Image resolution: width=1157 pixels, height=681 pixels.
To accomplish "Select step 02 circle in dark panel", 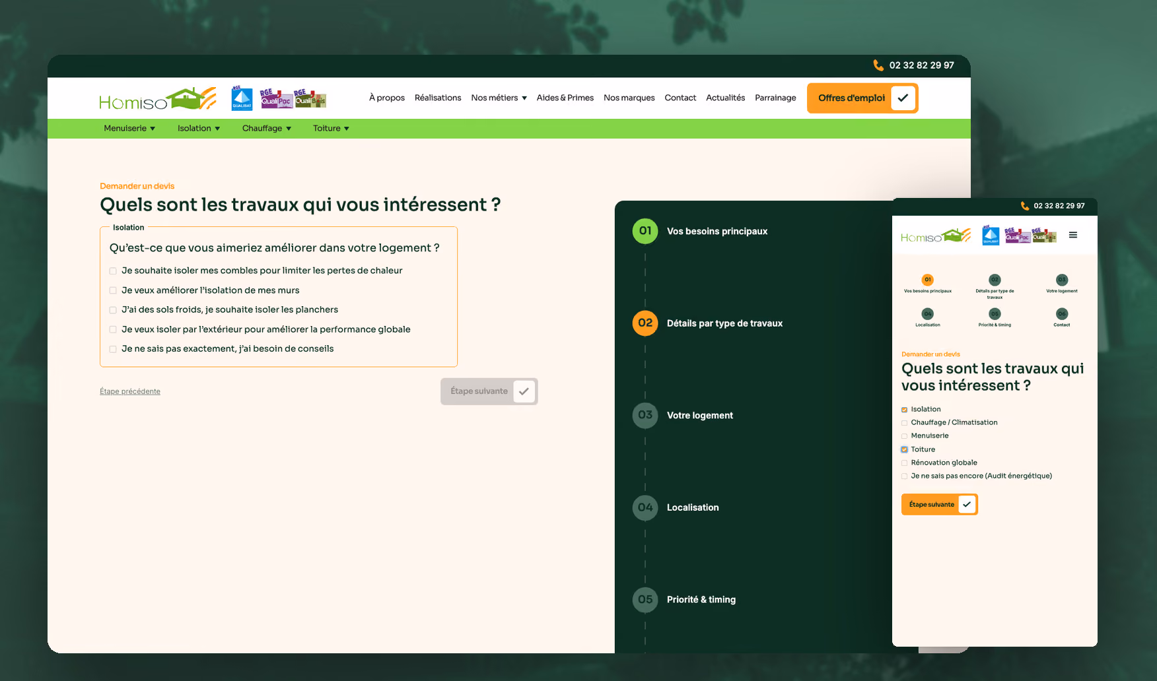I will 645,323.
